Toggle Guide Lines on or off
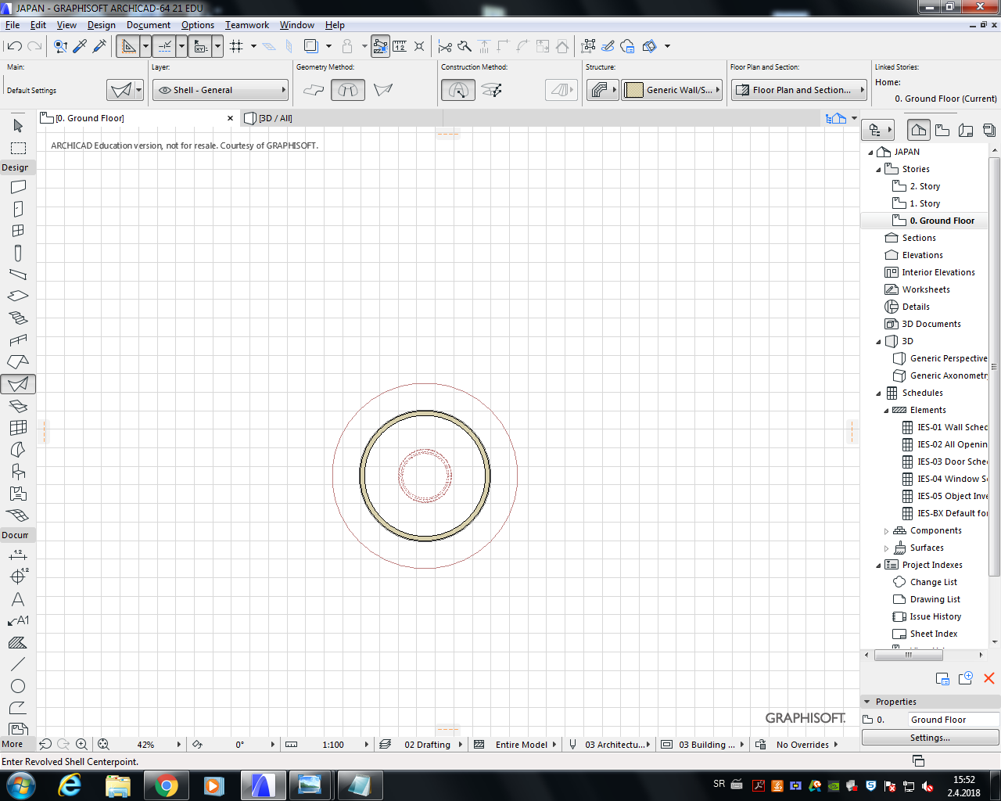Image resolution: width=1001 pixels, height=801 pixels. (x=128, y=46)
